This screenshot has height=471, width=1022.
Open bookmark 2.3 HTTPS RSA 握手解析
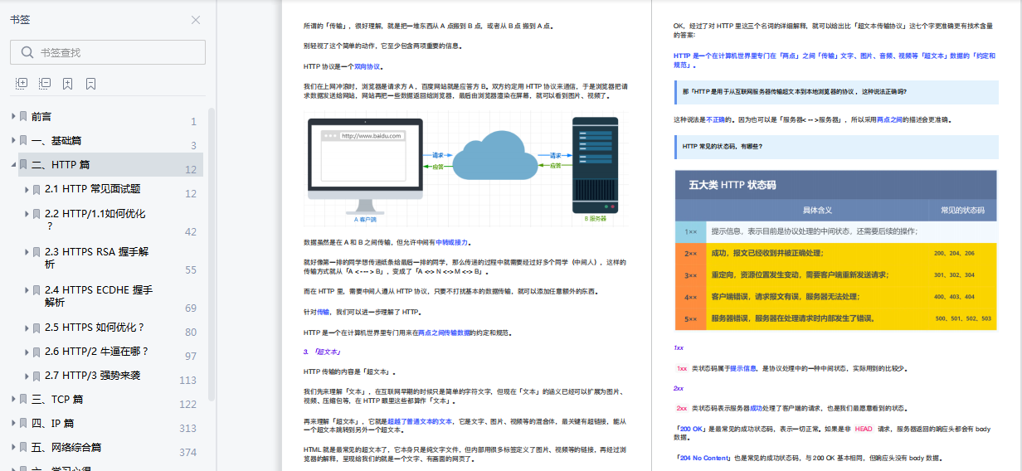pyautogui.click(x=97, y=257)
